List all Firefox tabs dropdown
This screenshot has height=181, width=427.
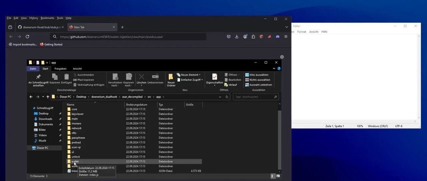[287, 27]
